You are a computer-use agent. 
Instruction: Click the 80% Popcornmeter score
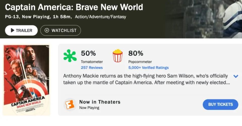136,53
